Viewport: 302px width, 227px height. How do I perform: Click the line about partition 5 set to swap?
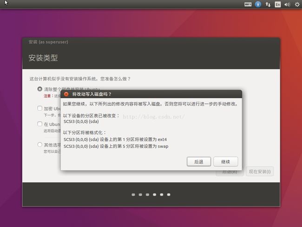(116, 146)
